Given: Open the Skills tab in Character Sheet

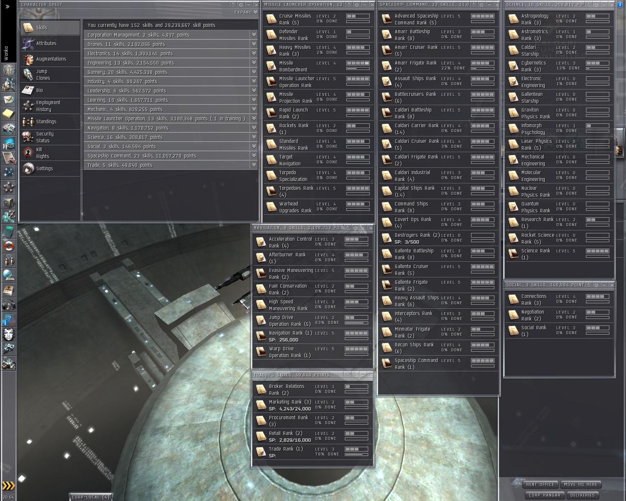Looking at the screenshot, I should tap(50, 27).
